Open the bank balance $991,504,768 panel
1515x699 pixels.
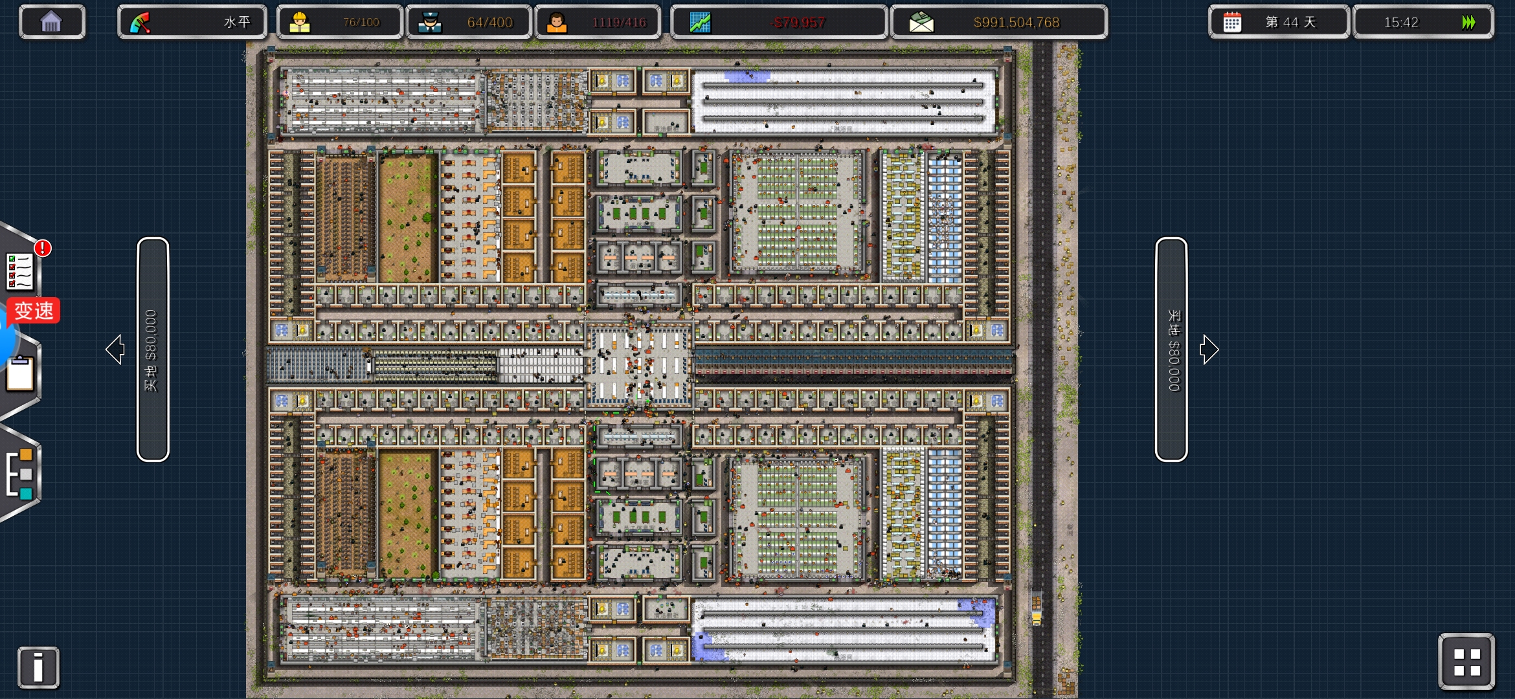tap(998, 22)
